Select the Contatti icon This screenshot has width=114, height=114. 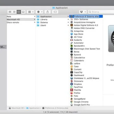72,69
